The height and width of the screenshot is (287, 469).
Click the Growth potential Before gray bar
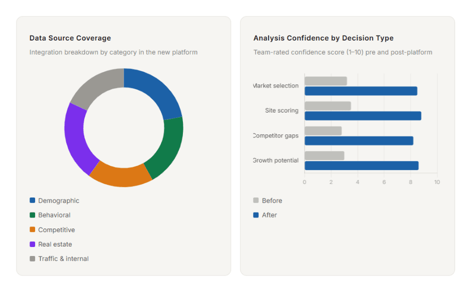point(325,155)
